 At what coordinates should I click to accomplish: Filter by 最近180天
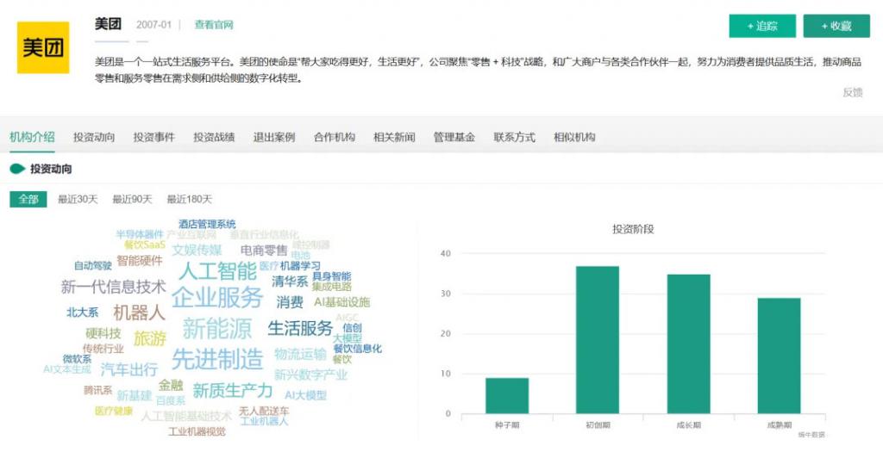point(189,199)
